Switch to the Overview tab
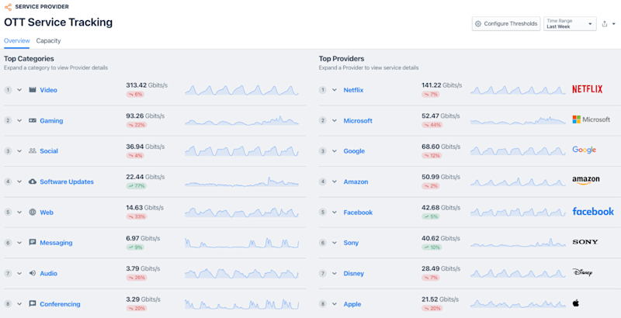 pyautogui.click(x=16, y=41)
